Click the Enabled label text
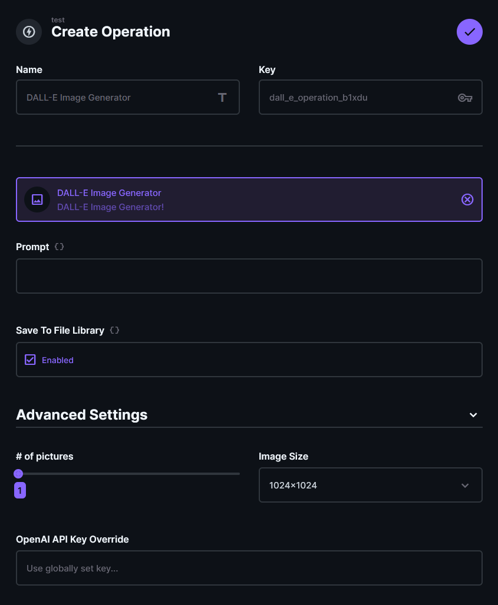This screenshot has height=605, width=498. pos(58,360)
